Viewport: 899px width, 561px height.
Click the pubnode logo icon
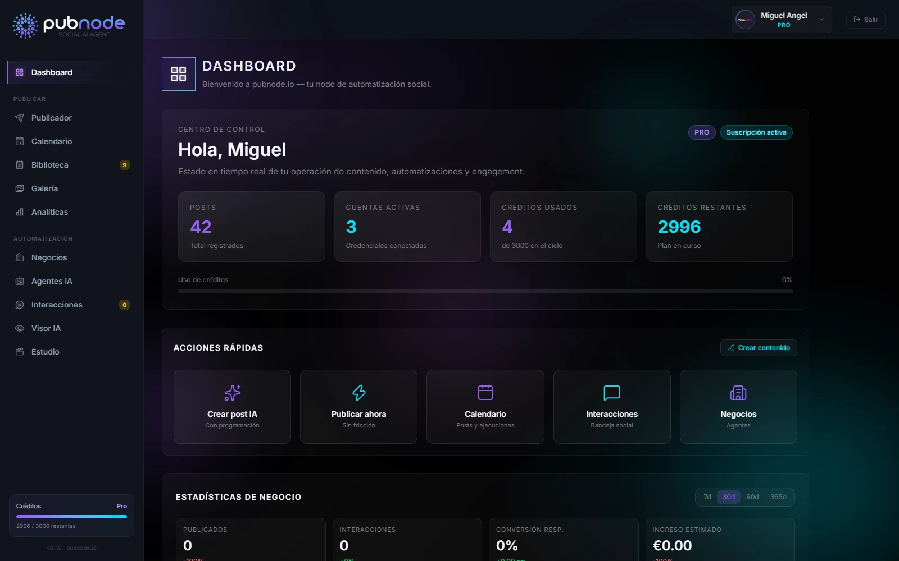(25, 26)
